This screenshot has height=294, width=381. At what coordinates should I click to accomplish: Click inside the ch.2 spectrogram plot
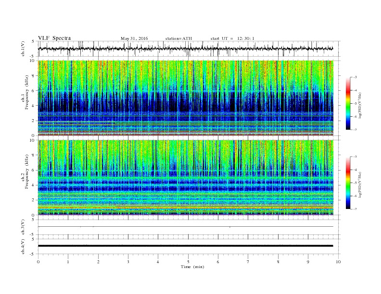click(186, 177)
